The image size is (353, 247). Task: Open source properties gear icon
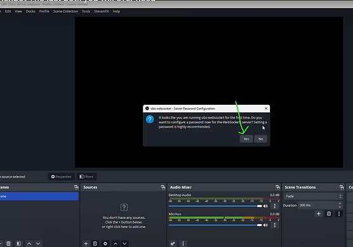tap(105, 244)
